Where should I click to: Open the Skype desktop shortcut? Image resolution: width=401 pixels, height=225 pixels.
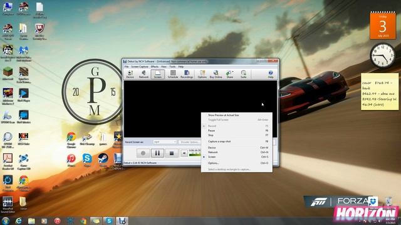click(x=87, y=161)
